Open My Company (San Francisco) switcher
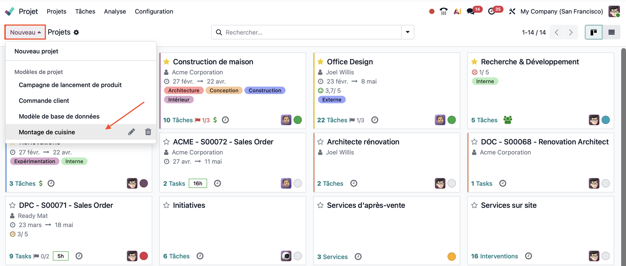 tap(561, 11)
